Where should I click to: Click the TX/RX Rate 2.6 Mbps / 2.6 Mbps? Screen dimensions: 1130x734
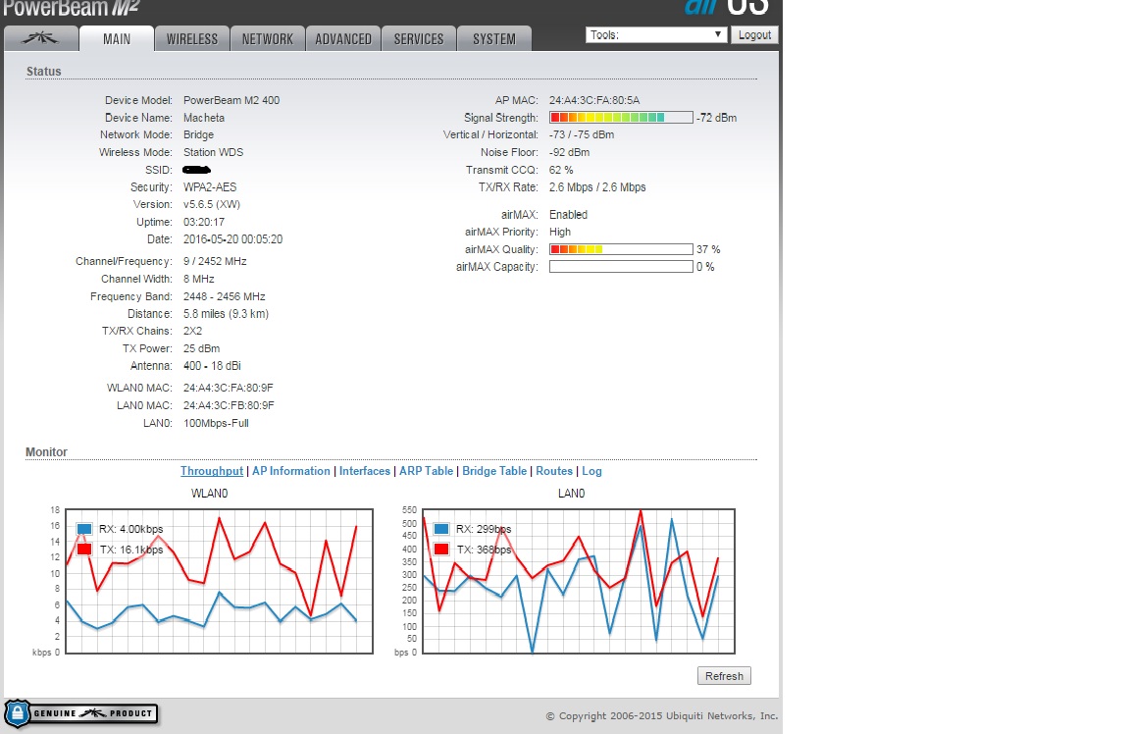click(597, 187)
